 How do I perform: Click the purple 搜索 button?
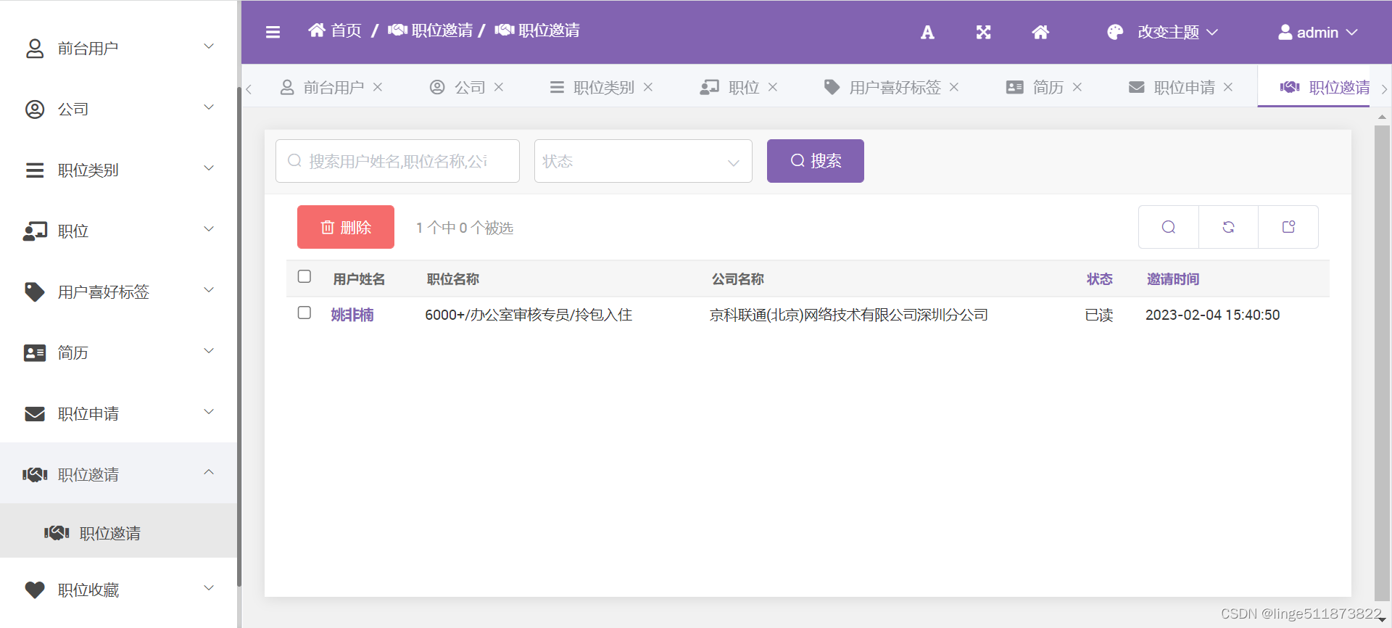(816, 161)
